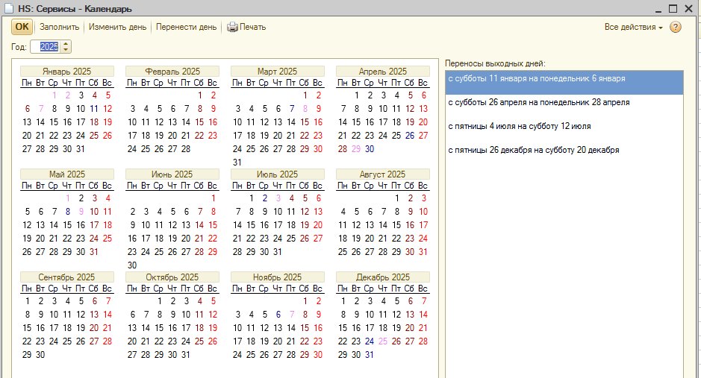Select day 26 in Апрель 2025
The image size is (701, 378).
tap(410, 136)
